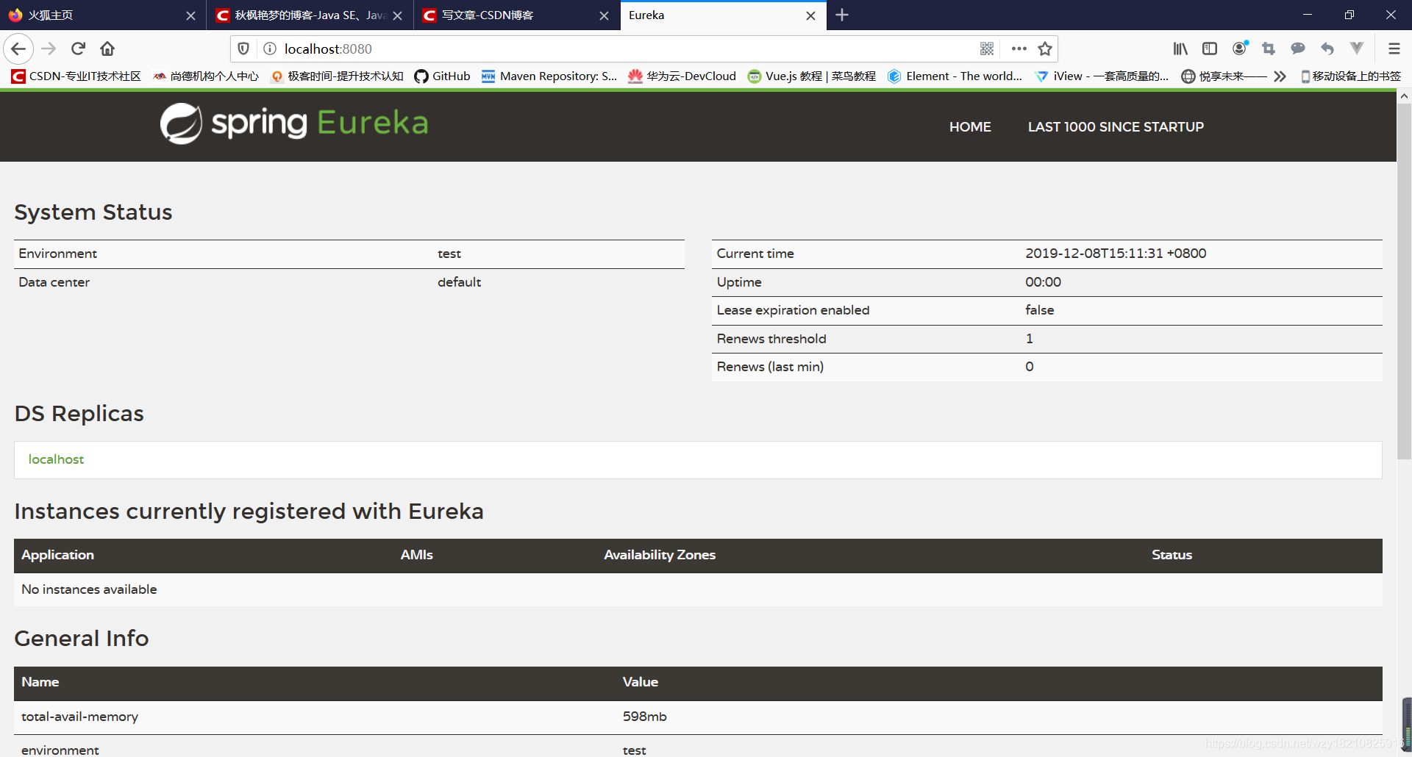Close the Eureka tab

click(x=810, y=15)
